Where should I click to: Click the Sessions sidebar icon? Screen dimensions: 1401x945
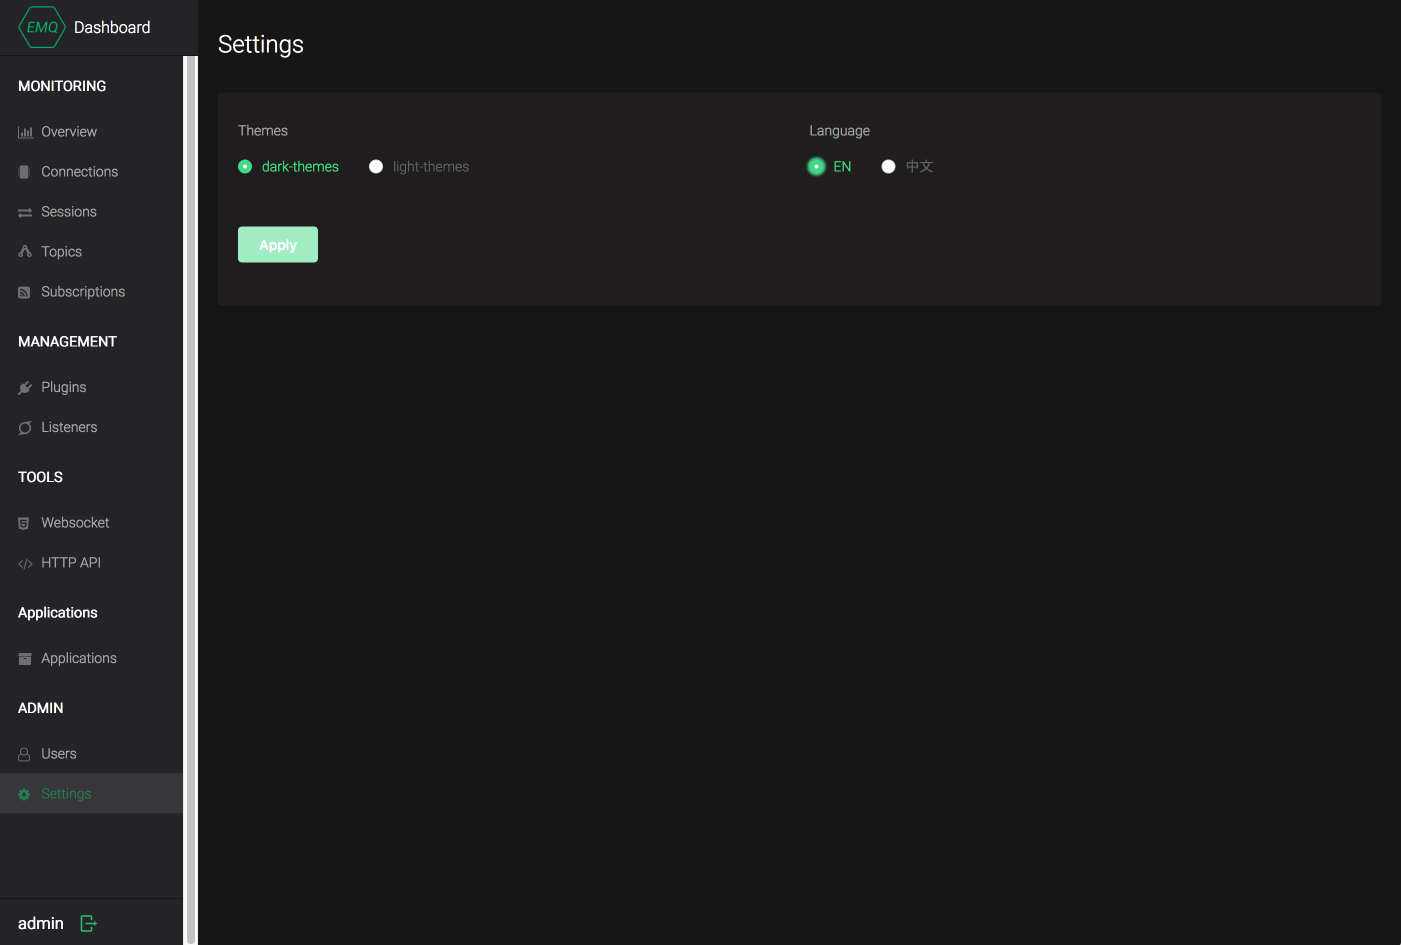tap(24, 211)
